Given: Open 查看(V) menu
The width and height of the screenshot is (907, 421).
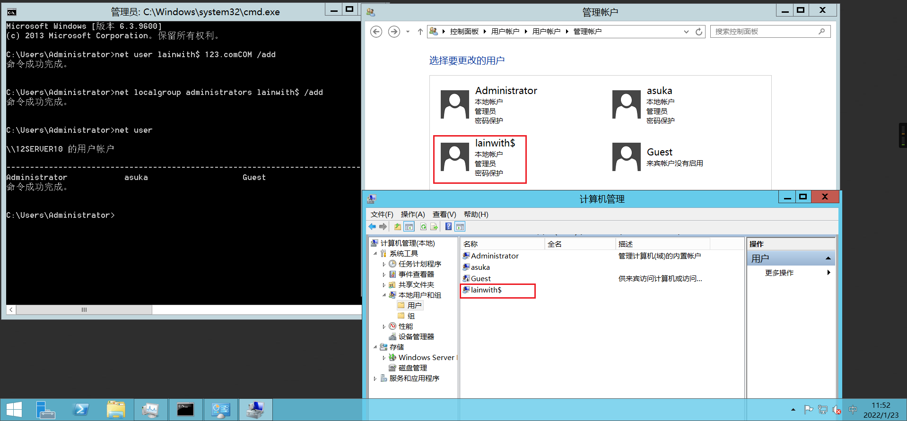Looking at the screenshot, I should coord(444,215).
